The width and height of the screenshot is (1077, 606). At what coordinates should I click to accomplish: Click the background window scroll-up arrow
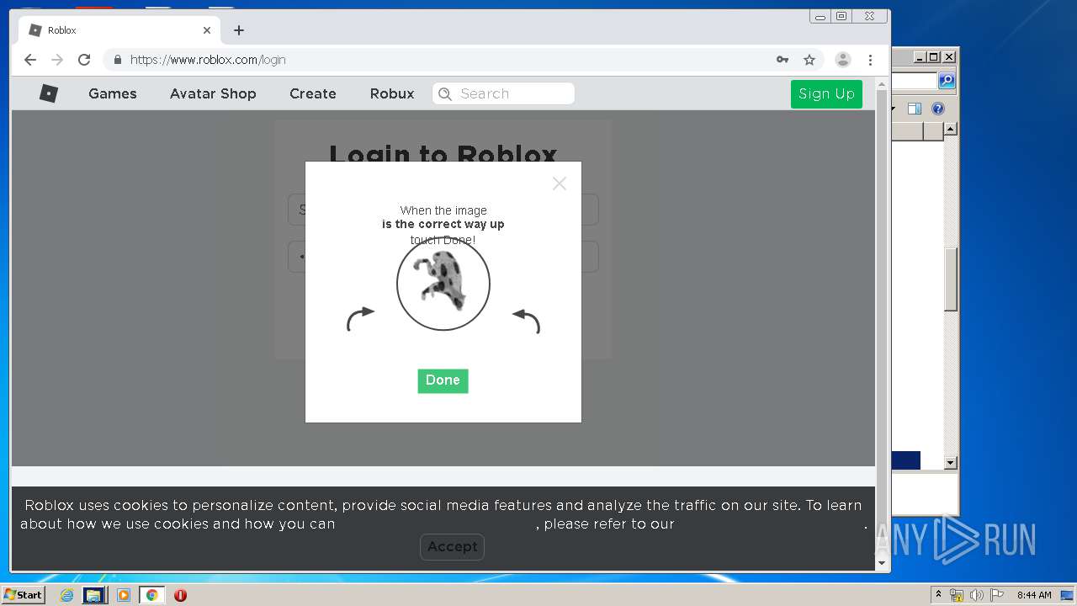950,129
